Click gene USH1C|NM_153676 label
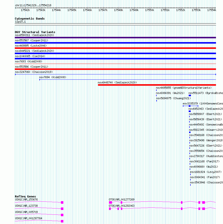This screenshot has width=223, height=224. click(26, 200)
